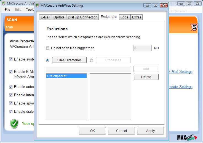The height and width of the screenshot is (143, 203).
Task: Click the Files/Directories button
Action: click(x=70, y=60)
